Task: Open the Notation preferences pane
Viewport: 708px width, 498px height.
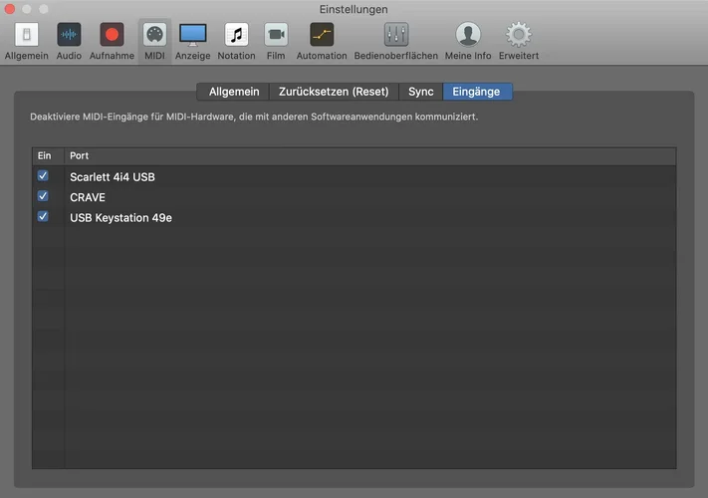Action: [x=236, y=41]
